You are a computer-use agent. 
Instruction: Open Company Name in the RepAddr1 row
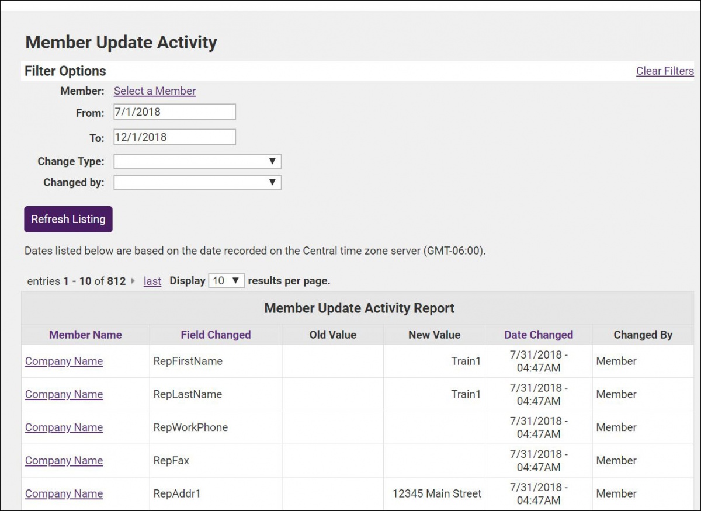(64, 493)
